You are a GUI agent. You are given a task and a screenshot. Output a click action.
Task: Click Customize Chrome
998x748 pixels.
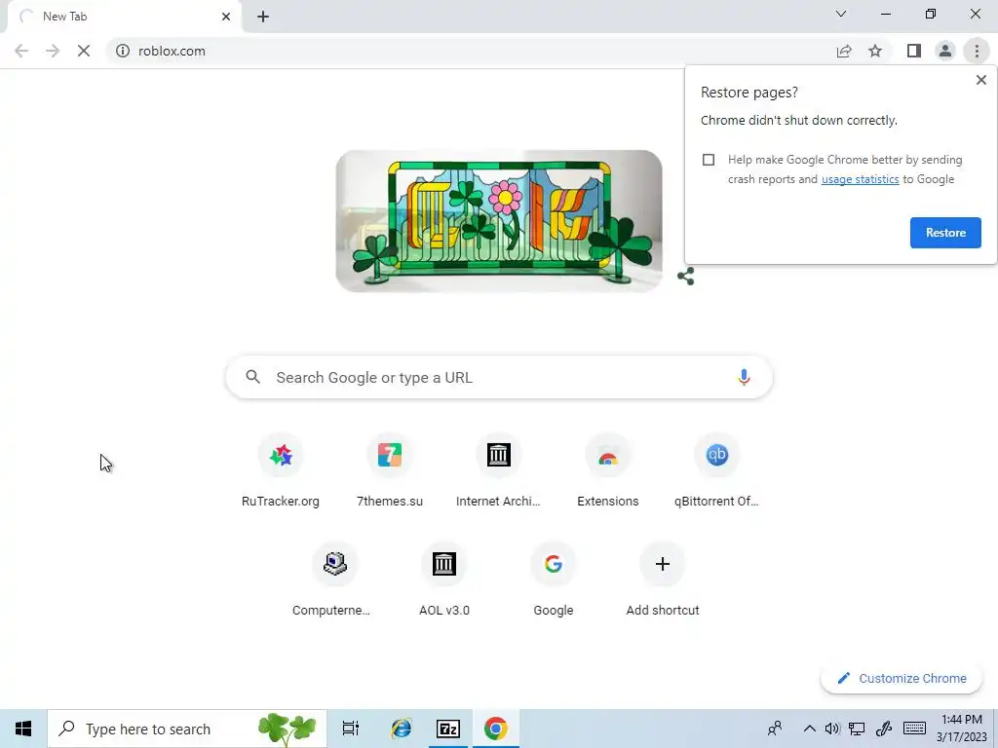pos(902,678)
